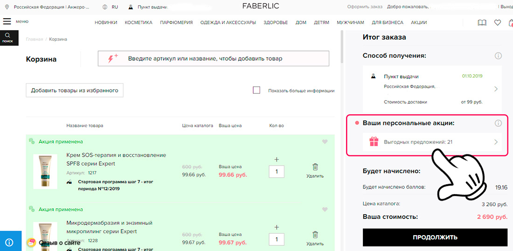Go to Главная breadcrumb link
This screenshot has height=251, width=513.
[35, 39]
